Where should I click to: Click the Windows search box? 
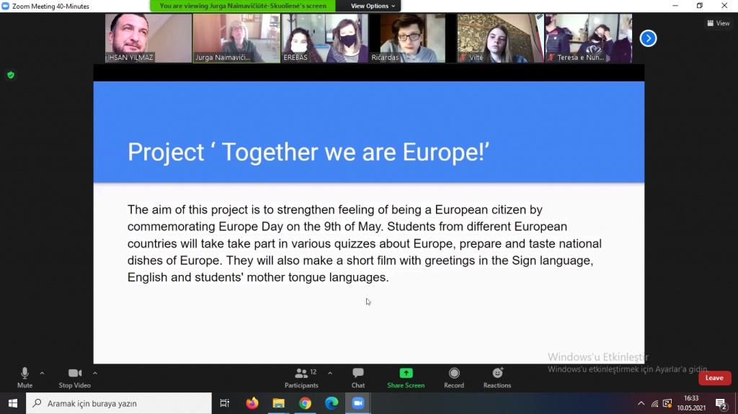119,403
